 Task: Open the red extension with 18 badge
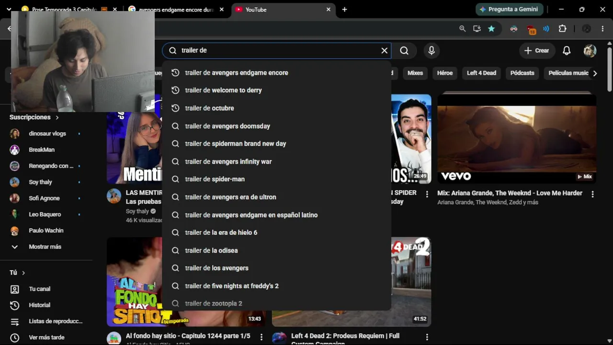tap(531, 29)
